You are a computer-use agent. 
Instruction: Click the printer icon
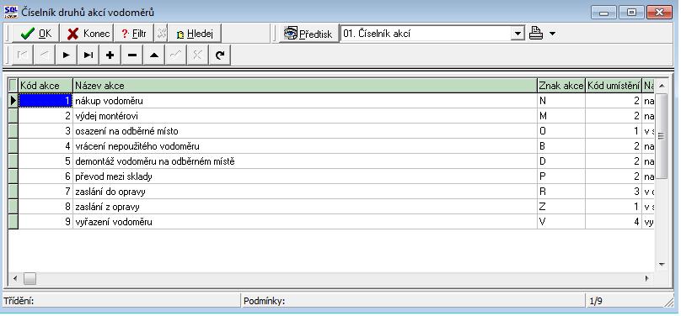536,34
